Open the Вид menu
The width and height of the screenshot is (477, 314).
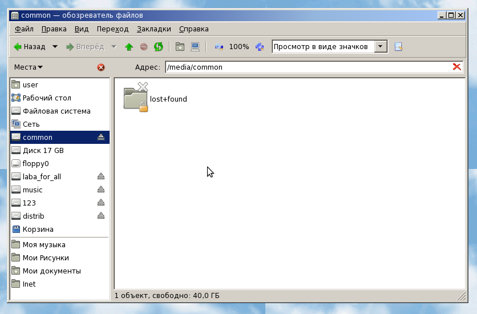[82, 29]
